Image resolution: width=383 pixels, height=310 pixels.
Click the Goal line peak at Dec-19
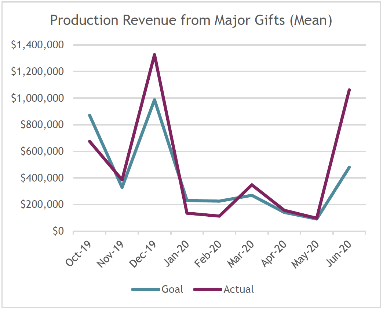[x=154, y=100]
